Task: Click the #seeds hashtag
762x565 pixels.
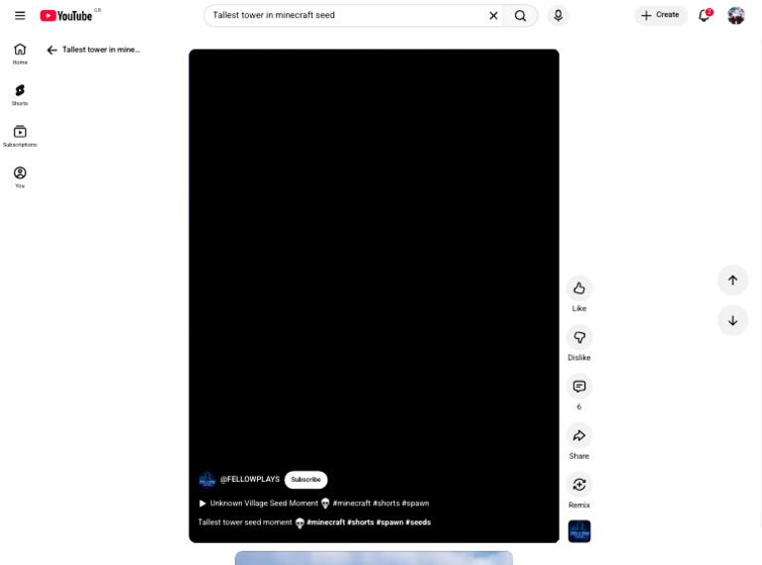Action: (x=418, y=522)
